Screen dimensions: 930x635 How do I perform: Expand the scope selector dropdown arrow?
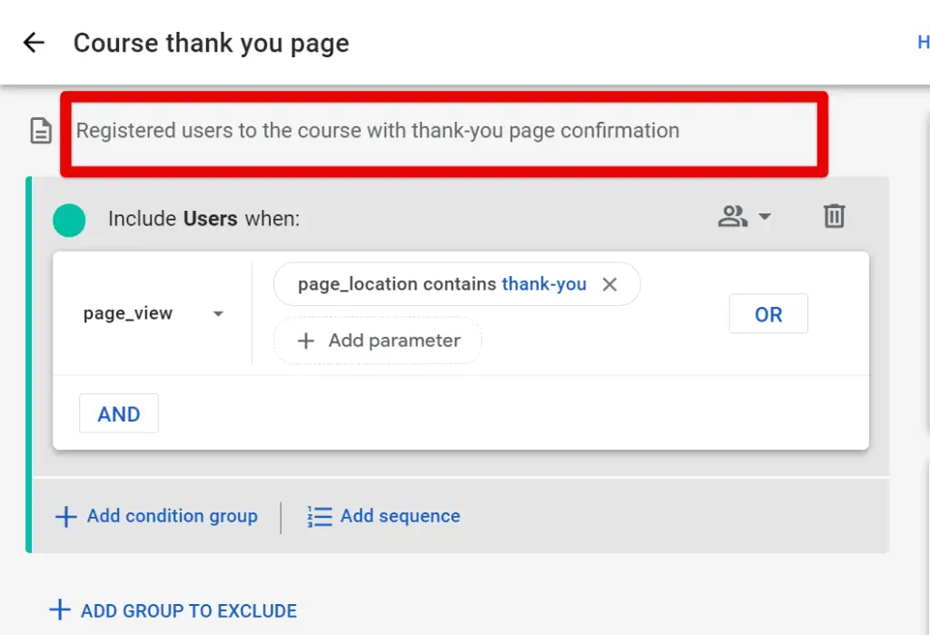coord(764,218)
